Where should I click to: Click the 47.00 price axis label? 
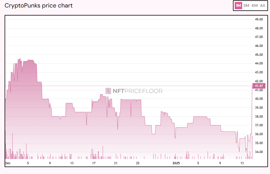[259, 37]
